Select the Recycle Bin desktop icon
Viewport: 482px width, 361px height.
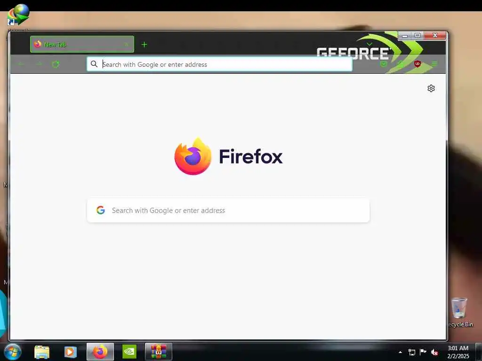[x=460, y=312]
